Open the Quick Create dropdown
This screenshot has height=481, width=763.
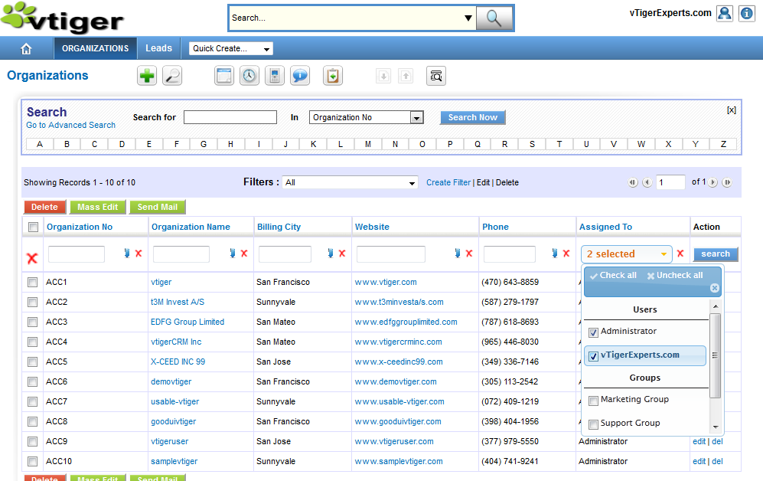(230, 49)
